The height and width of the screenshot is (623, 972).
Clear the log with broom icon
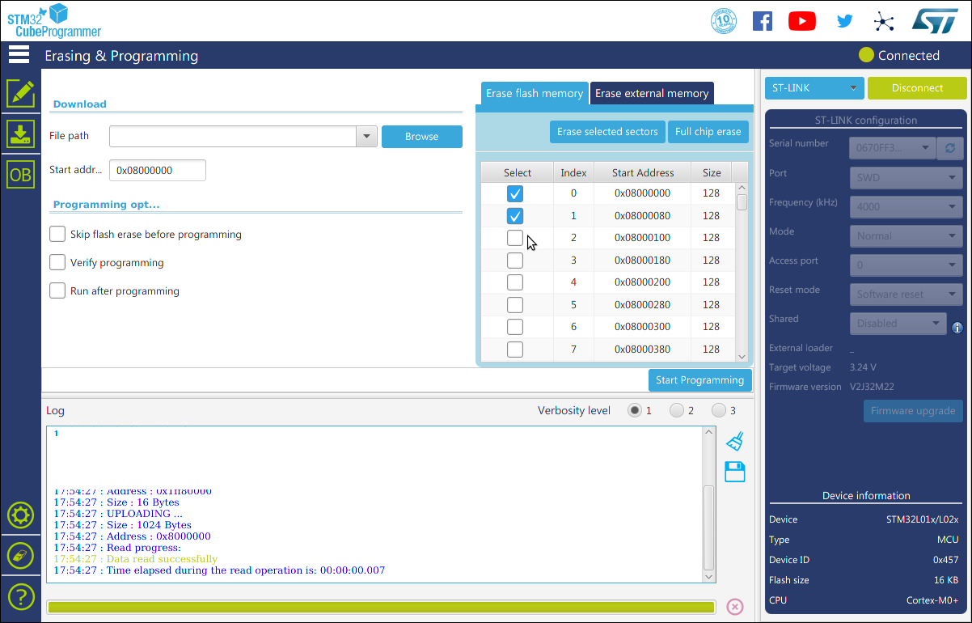click(734, 441)
